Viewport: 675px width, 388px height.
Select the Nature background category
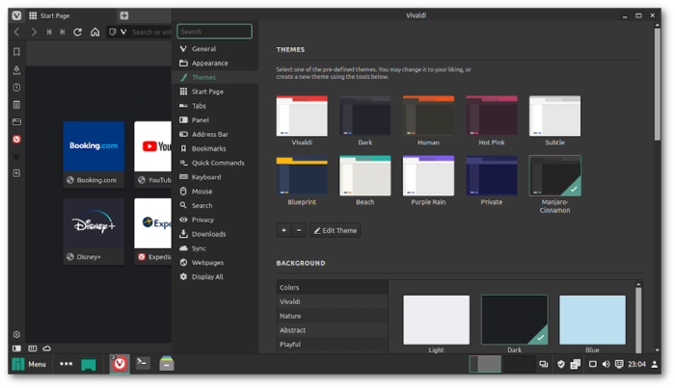290,316
